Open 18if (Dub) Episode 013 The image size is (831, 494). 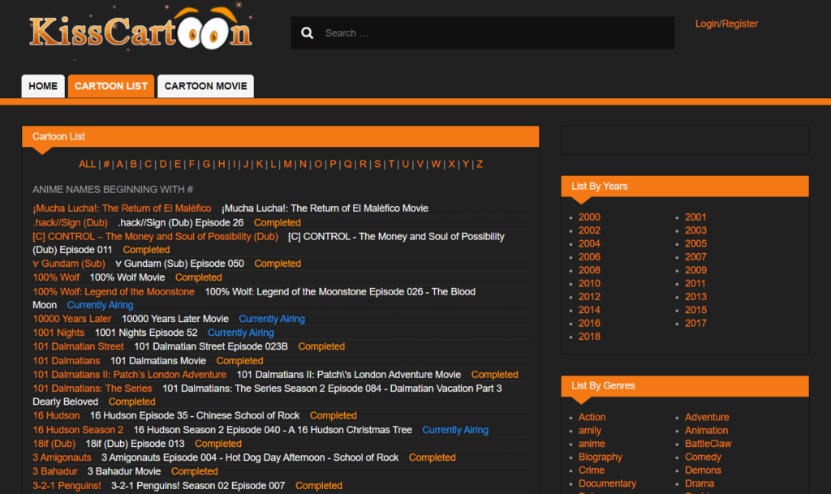(136, 444)
